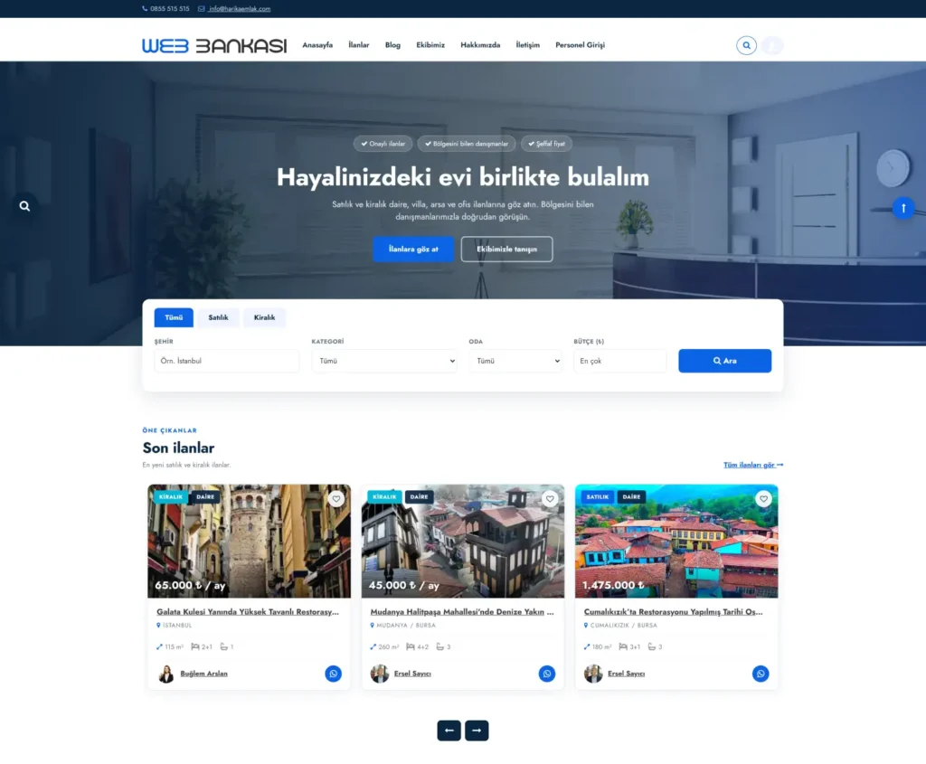Image resolution: width=926 pixels, height=764 pixels.
Task: Click Buğlem Arslan's avatar photo
Action: 166,674
